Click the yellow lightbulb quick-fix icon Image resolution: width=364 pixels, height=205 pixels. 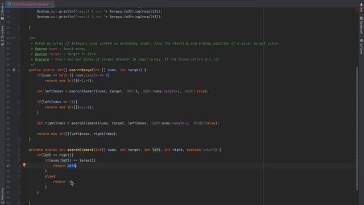24,165
